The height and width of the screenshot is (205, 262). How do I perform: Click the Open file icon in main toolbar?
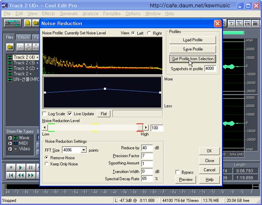tap(36, 23)
